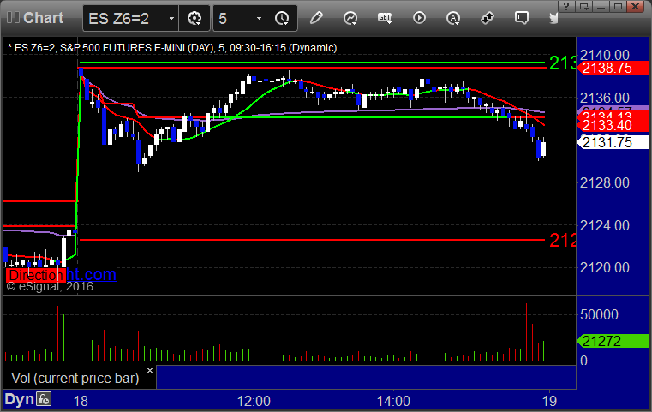Expand the interval 5 dropdown arrow

pyautogui.click(x=259, y=18)
